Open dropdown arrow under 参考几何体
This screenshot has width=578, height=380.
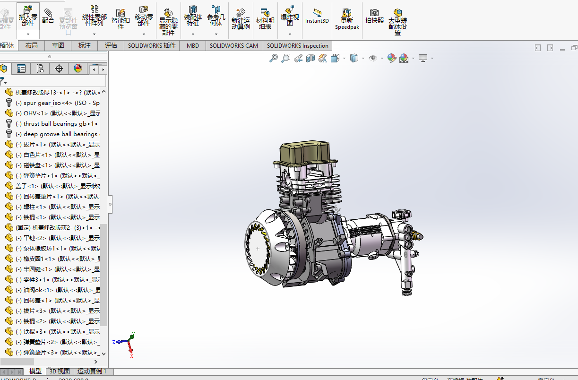pyautogui.click(x=216, y=34)
